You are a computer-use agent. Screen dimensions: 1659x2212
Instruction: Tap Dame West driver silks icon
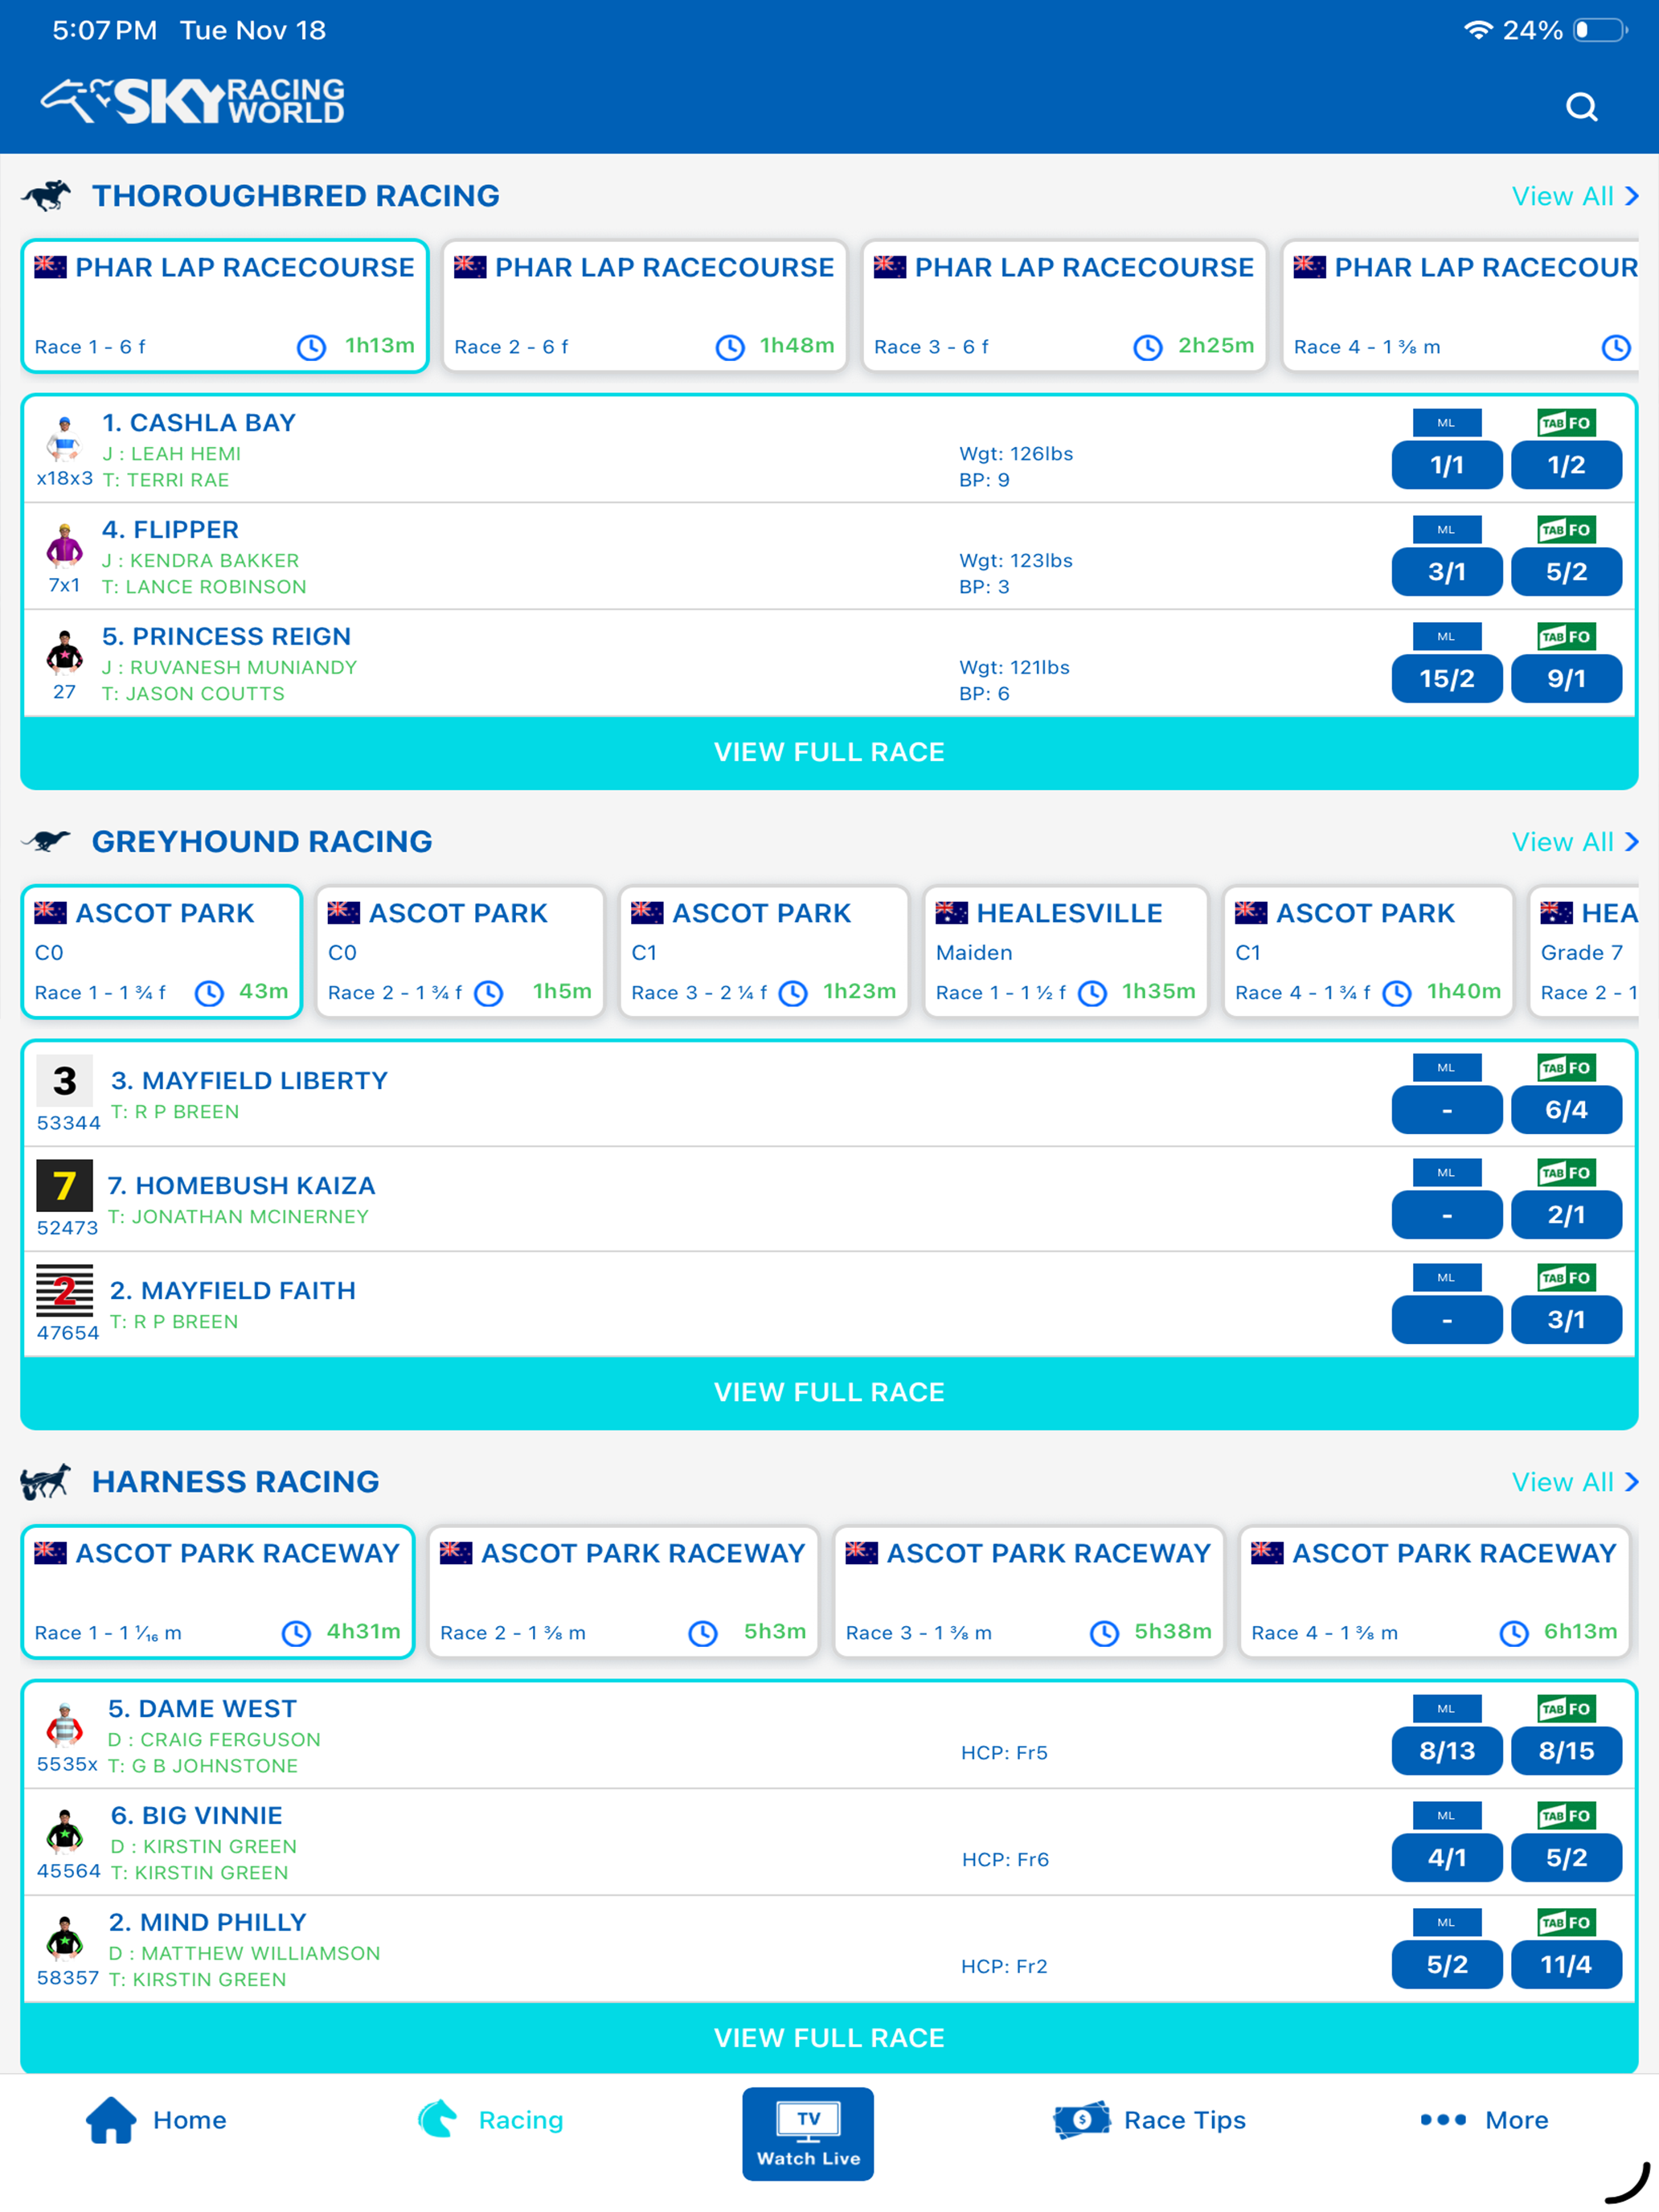(x=64, y=1724)
